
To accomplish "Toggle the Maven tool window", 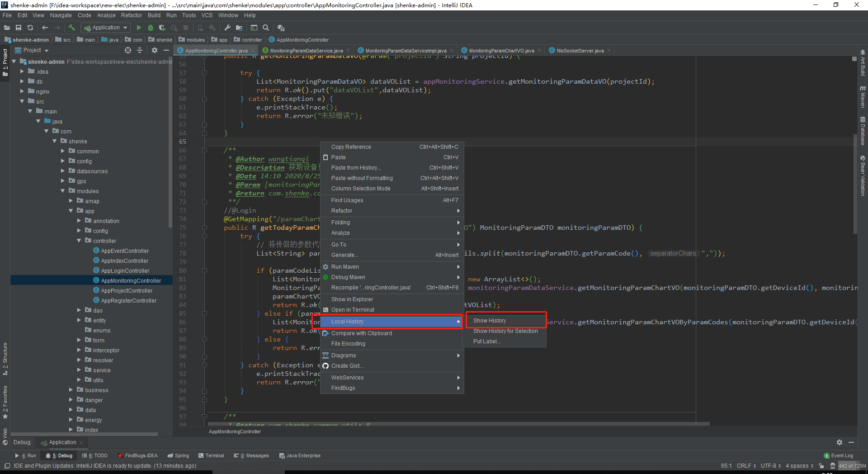I will point(863,97).
